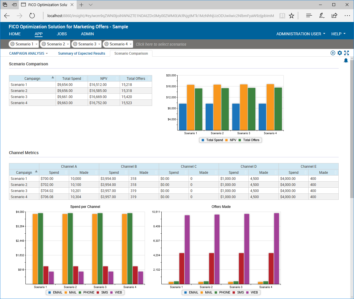Open the CAMPAIGN ANALYSIS dropdown
The image size is (354, 299).
[29, 53]
